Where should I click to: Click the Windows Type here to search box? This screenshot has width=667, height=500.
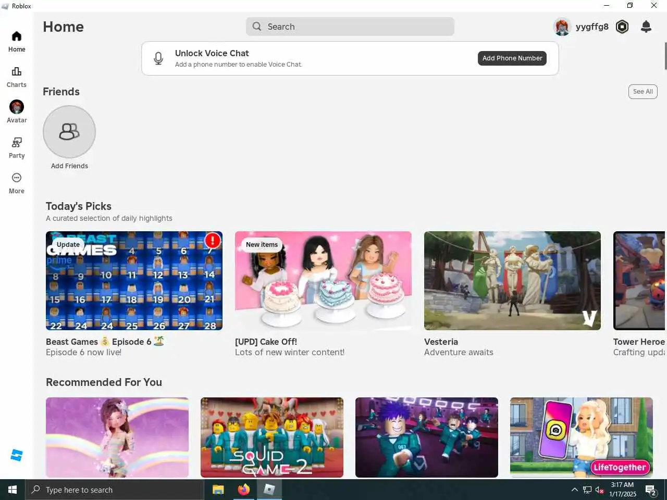(x=115, y=490)
